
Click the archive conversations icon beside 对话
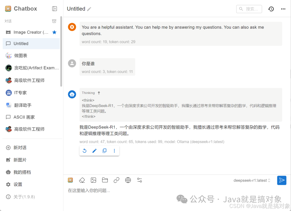click(x=54, y=21)
